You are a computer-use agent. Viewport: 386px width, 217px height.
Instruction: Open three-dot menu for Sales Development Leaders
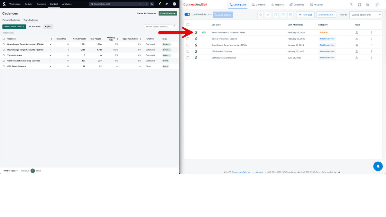[372, 39]
